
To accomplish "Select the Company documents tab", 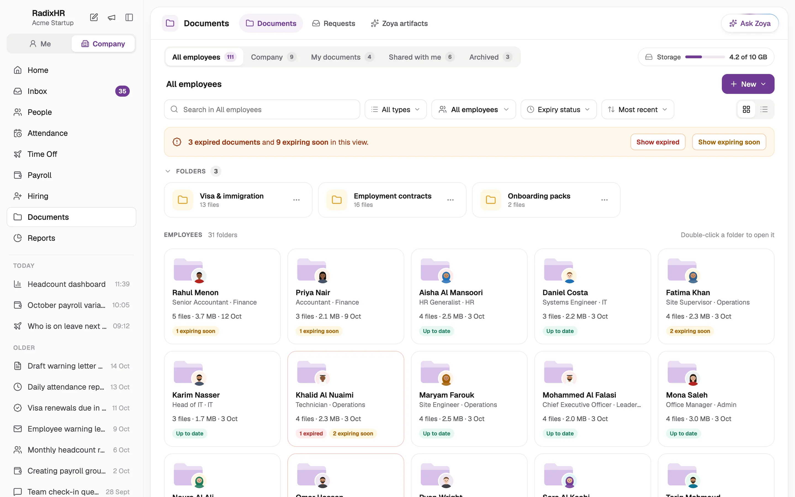I will (x=273, y=57).
